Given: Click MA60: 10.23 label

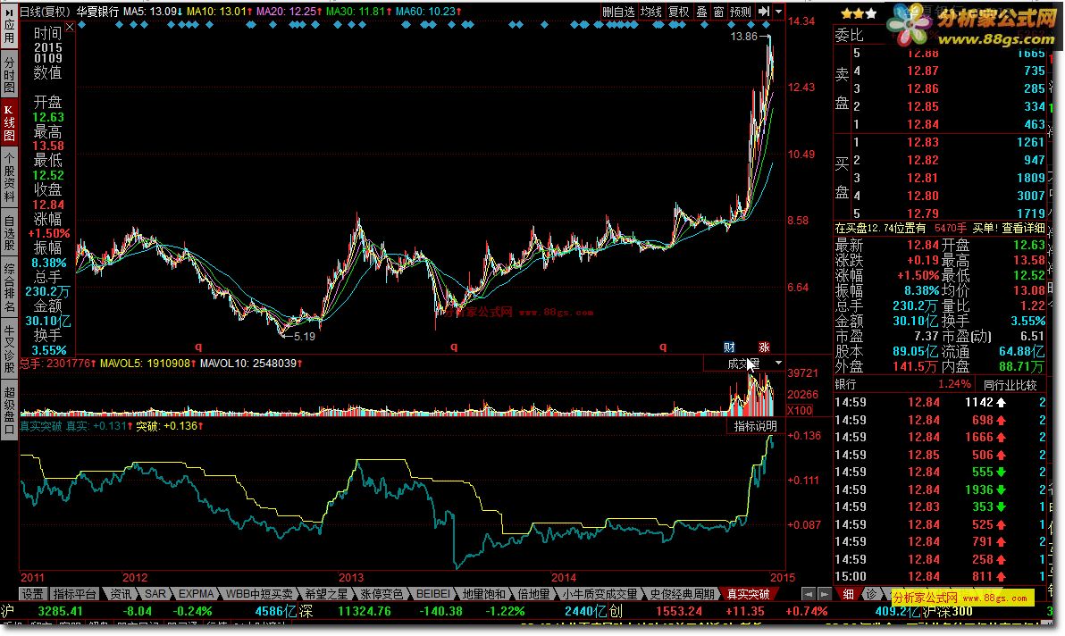Looking at the screenshot, I should tap(428, 12).
